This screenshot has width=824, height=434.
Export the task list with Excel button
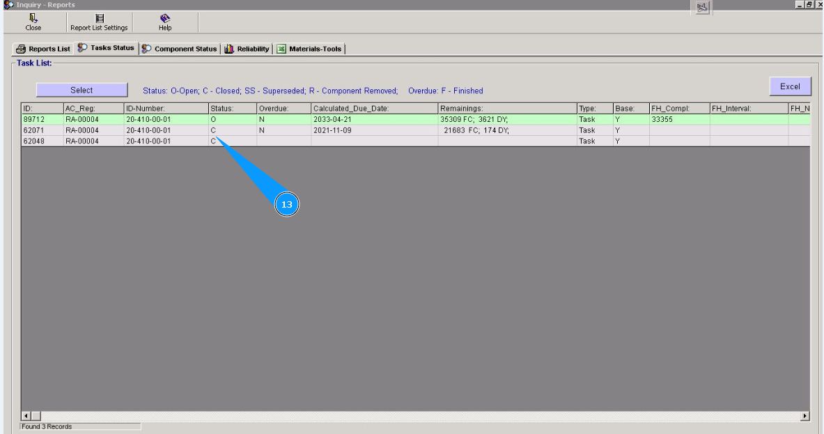pyautogui.click(x=790, y=86)
